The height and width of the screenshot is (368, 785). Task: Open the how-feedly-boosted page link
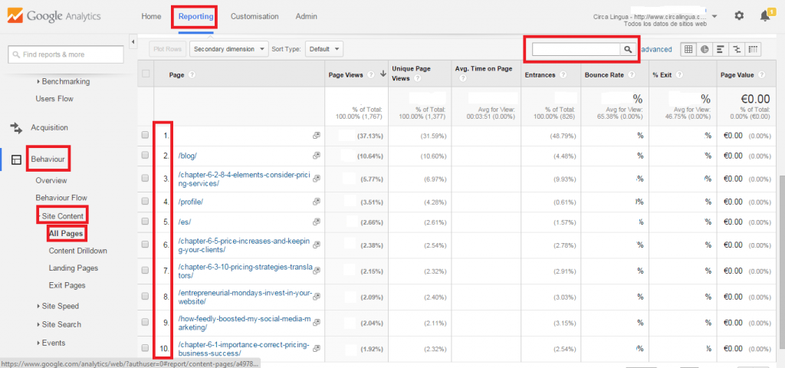coord(244,323)
